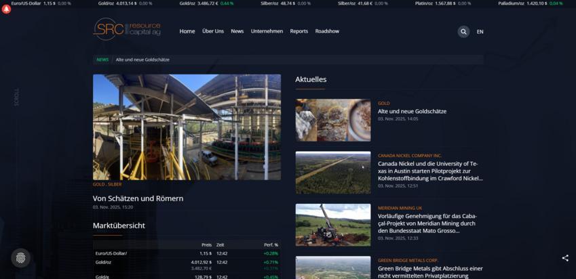Open the Meridian Mining drill rig thumbnail
This screenshot has width=576, height=279.
pyautogui.click(x=332, y=224)
